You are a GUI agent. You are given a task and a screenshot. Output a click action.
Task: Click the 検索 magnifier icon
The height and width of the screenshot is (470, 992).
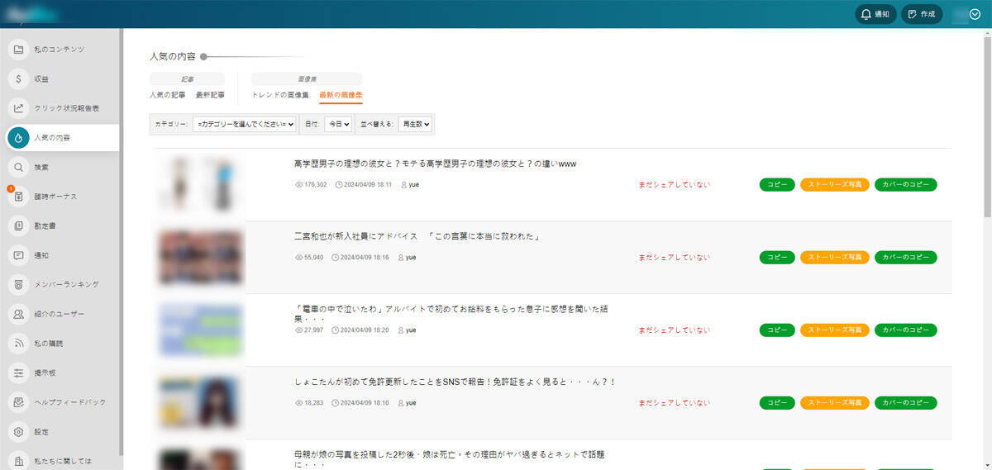(18, 168)
